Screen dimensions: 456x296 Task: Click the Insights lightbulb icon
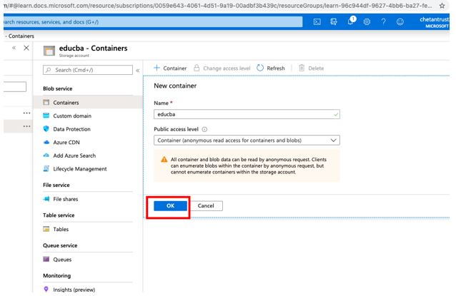point(46,289)
